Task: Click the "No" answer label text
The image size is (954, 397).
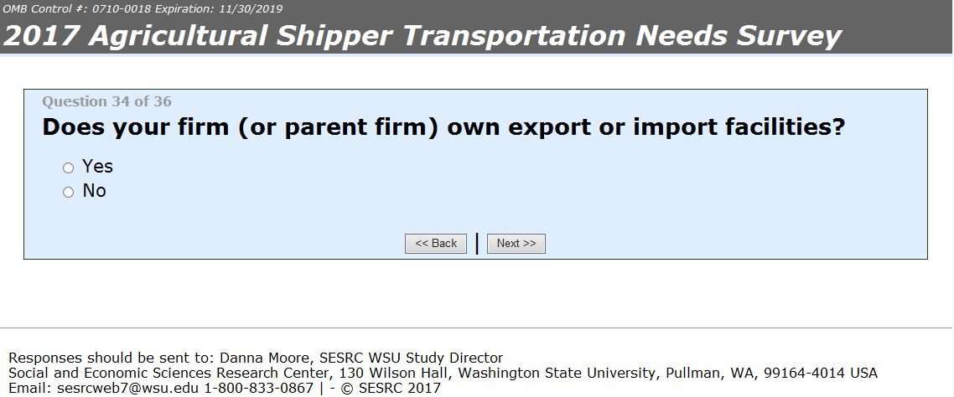Action: [x=94, y=191]
